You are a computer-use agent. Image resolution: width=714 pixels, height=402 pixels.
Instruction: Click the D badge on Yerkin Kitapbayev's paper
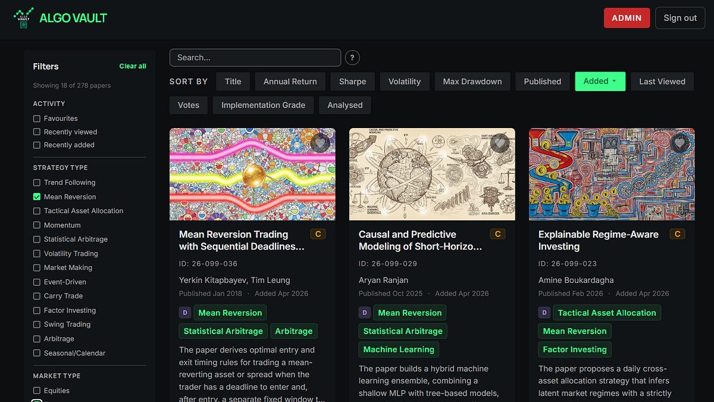tap(184, 313)
